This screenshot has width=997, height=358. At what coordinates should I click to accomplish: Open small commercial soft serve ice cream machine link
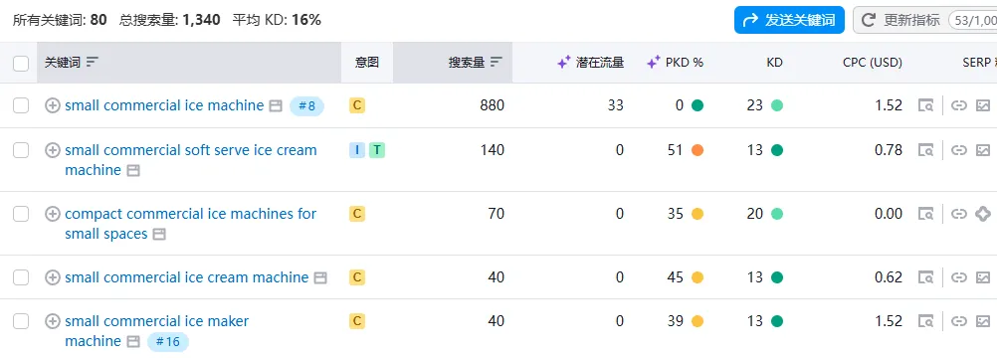191,159
